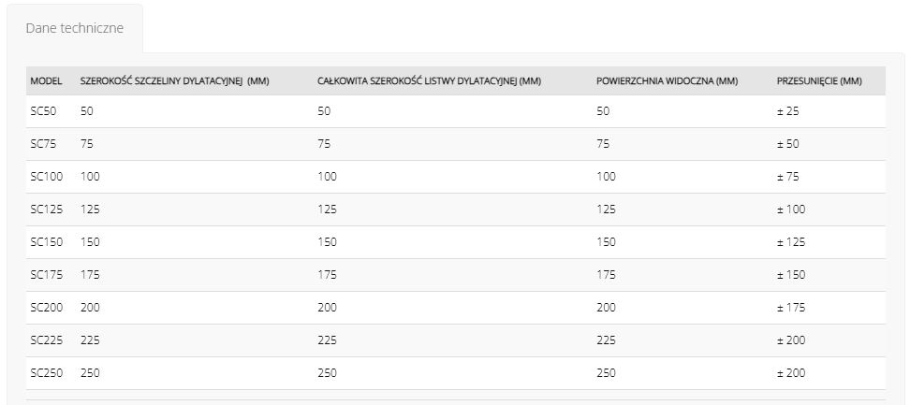Click the Powierzchnia widoczna (MM) header

pos(667,81)
